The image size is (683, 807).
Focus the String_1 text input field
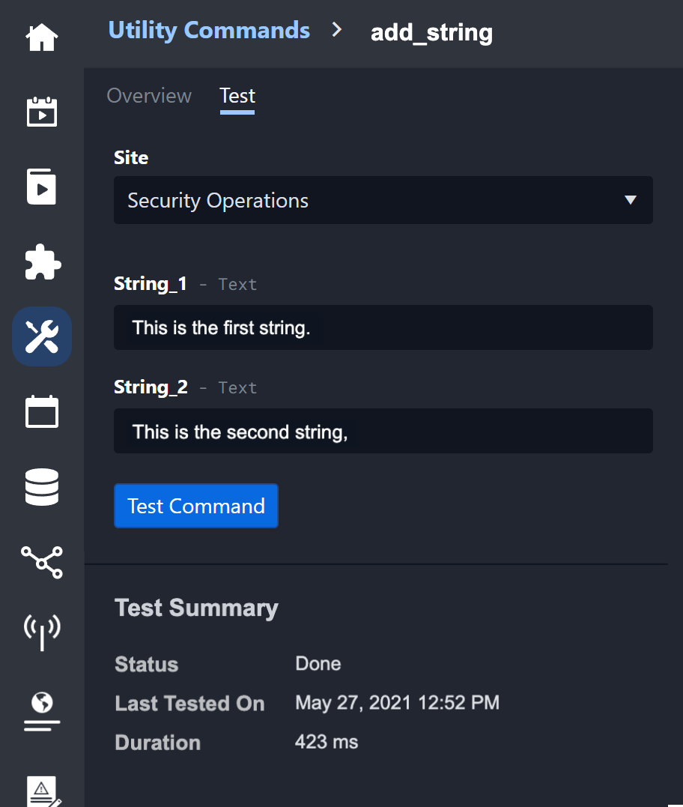383,327
